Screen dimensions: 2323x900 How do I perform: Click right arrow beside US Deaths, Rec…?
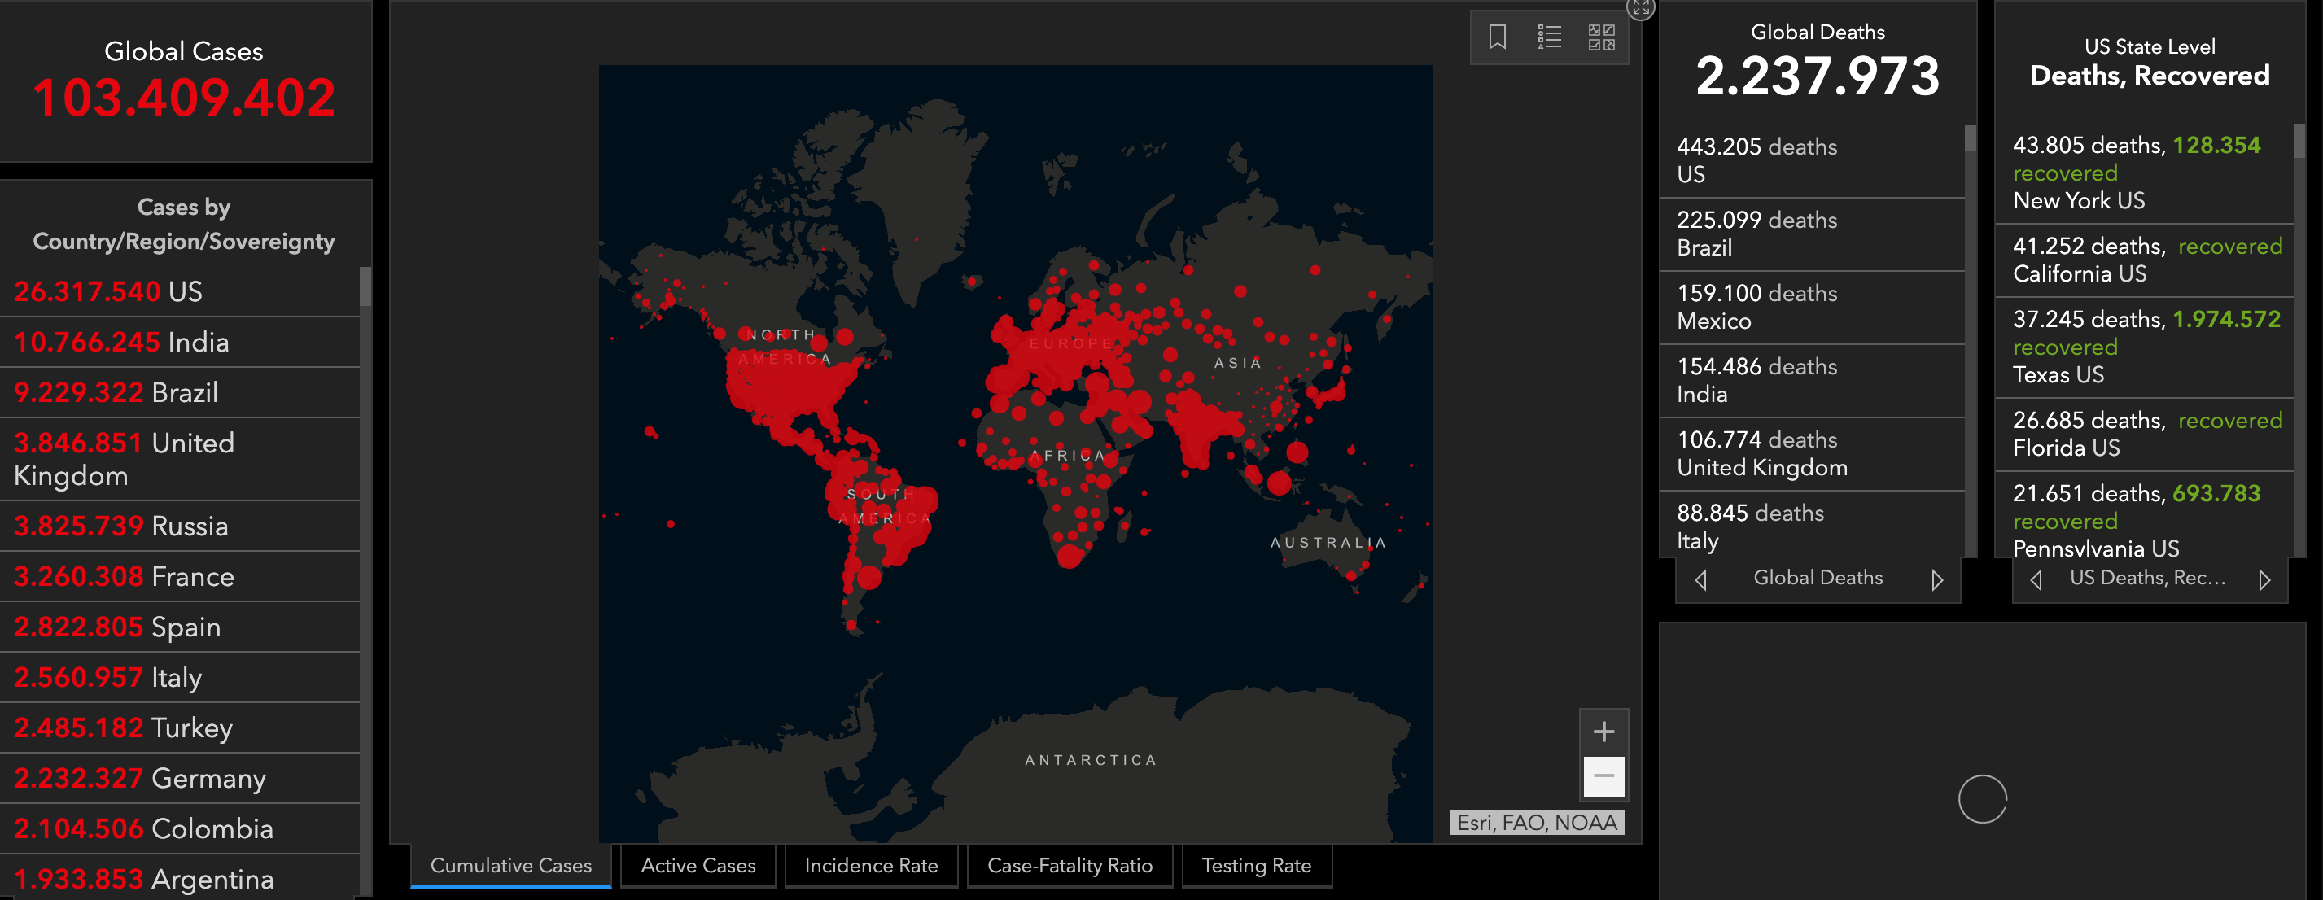[x=2264, y=580]
